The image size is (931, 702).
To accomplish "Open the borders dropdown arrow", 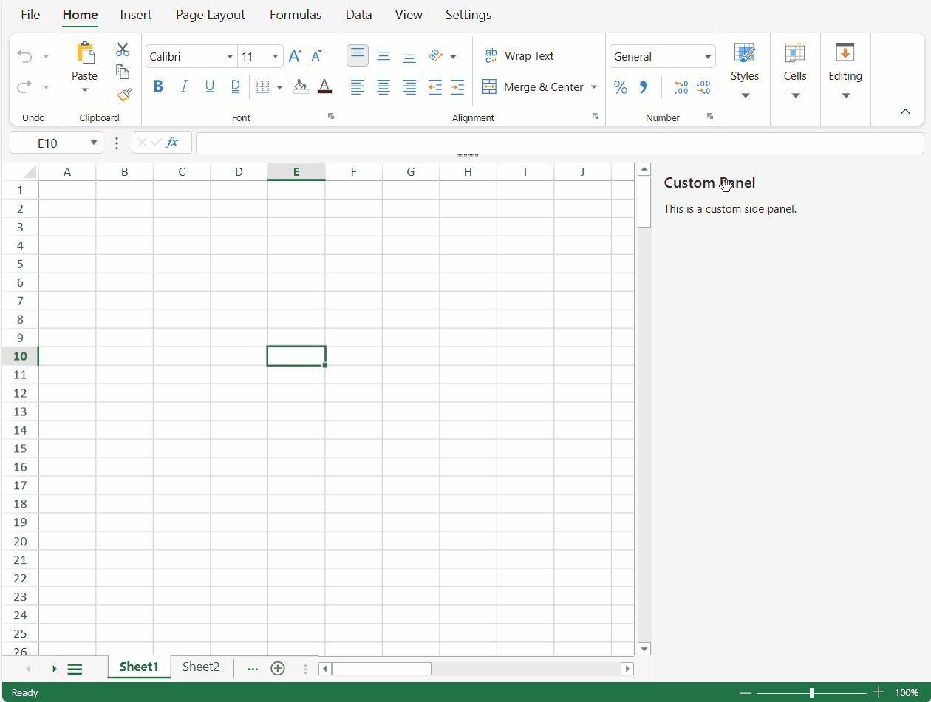I will [x=279, y=87].
